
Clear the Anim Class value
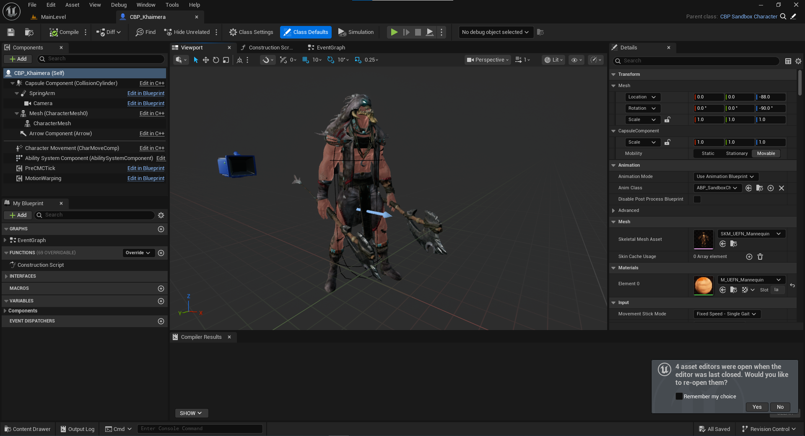click(782, 188)
